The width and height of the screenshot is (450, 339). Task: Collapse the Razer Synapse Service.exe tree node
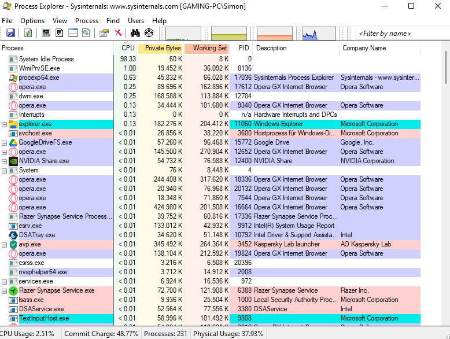4,291
